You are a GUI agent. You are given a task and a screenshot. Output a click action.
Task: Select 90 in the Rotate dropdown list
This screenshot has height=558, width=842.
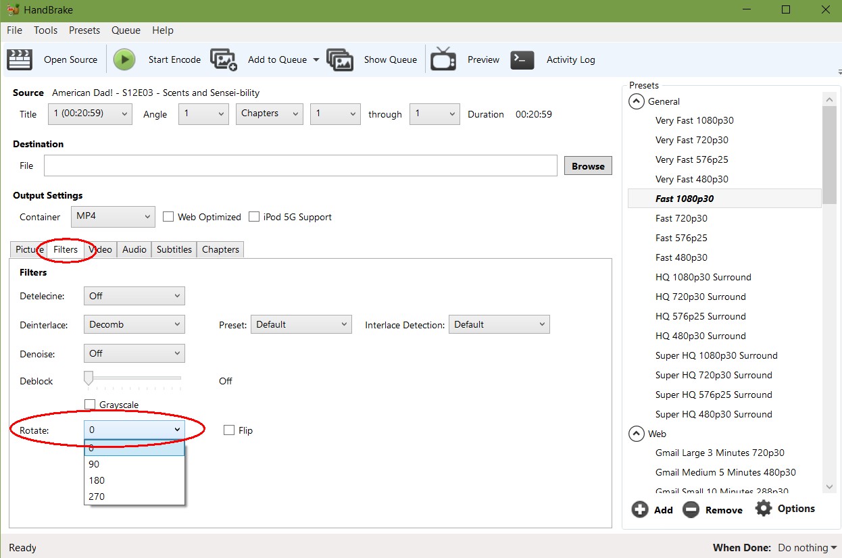[134, 464]
